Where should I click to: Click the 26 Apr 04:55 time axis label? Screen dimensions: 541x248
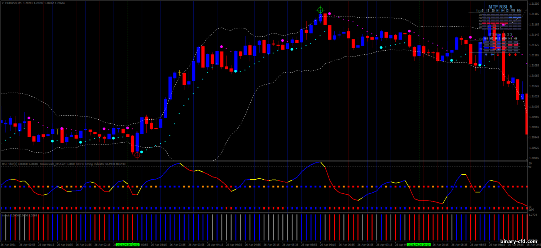[252, 245]
